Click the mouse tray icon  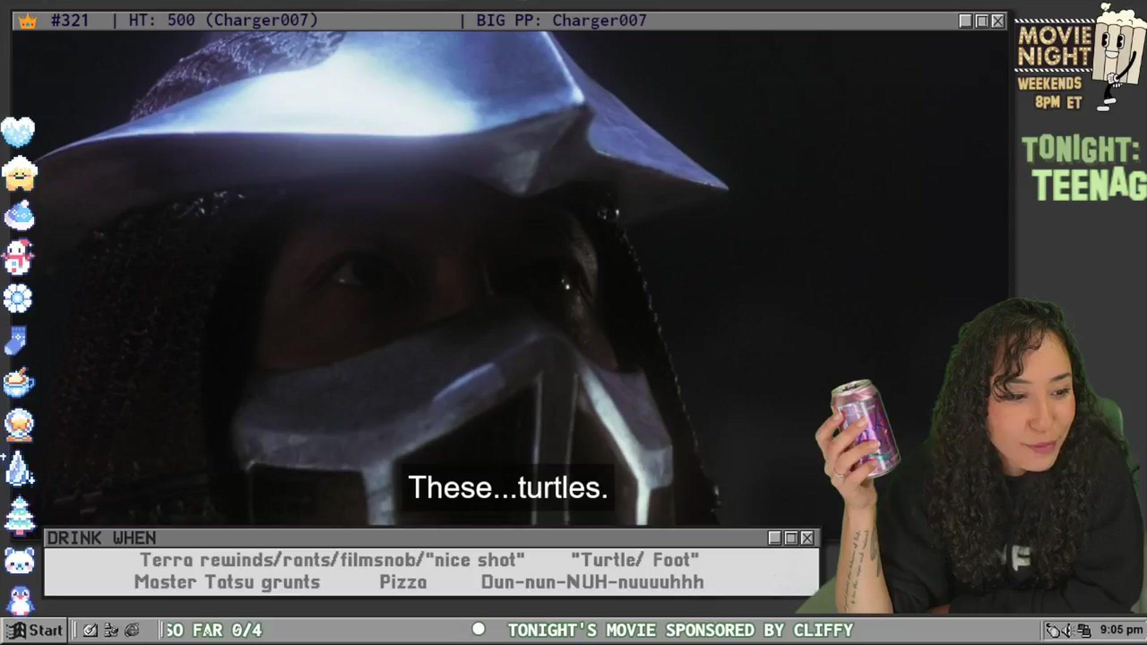1053,630
